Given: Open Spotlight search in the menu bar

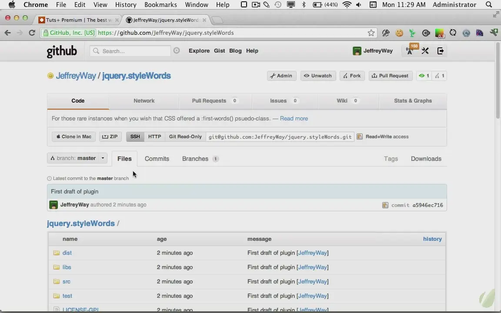Looking at the screenshot, I should [x=488, y=4].
